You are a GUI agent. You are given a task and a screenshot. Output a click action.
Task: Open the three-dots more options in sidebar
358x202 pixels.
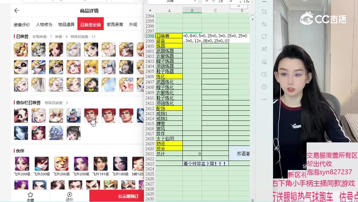[x=264, y=99]
